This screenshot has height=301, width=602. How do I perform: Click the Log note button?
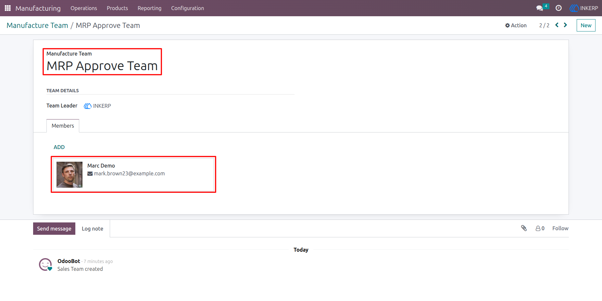pyautogui.click(x=93, y=229)
